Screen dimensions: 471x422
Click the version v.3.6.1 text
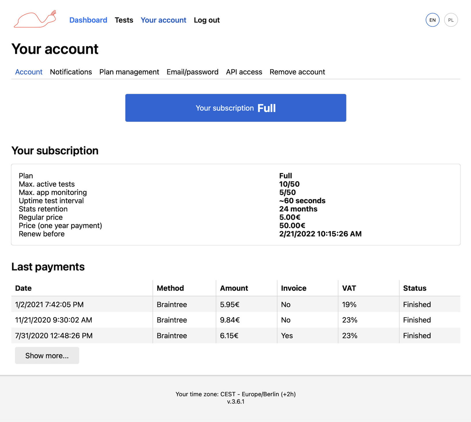point(236,402)
